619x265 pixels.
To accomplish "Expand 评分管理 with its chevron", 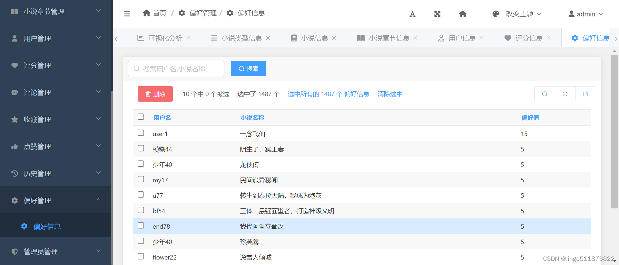I will [x=99, y=65].
